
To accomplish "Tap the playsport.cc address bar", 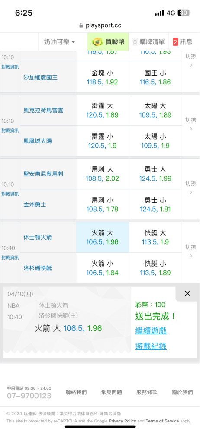I will pyautogui.click(x=100, y=25).
